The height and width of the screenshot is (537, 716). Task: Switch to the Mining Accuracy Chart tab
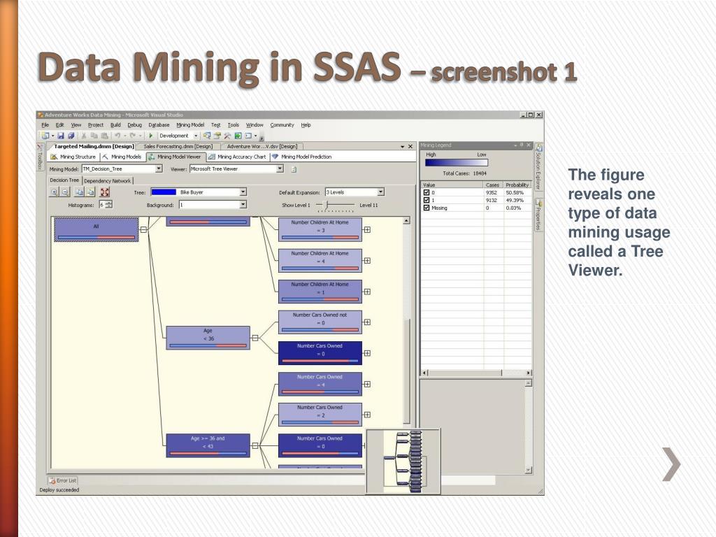(x=238, y=157)
